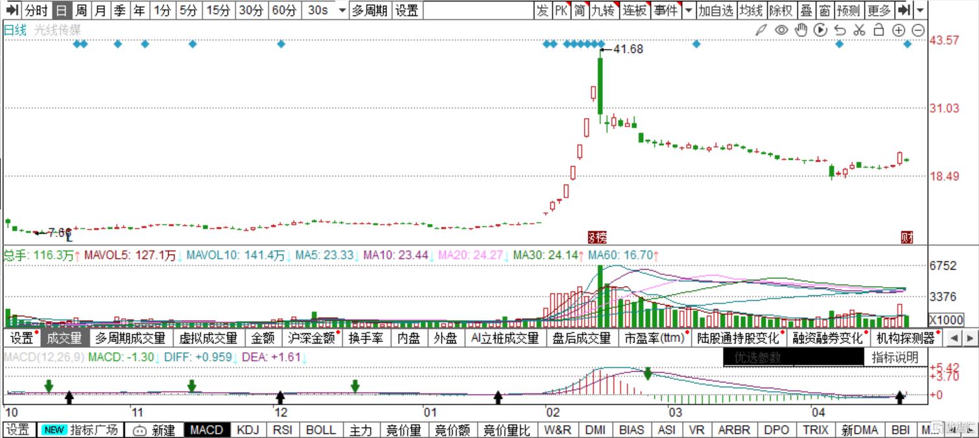The height and width of the screenshot is (438, 979).
Task: Click the top-left collapse arrow icon
Action: pos(11,10)
